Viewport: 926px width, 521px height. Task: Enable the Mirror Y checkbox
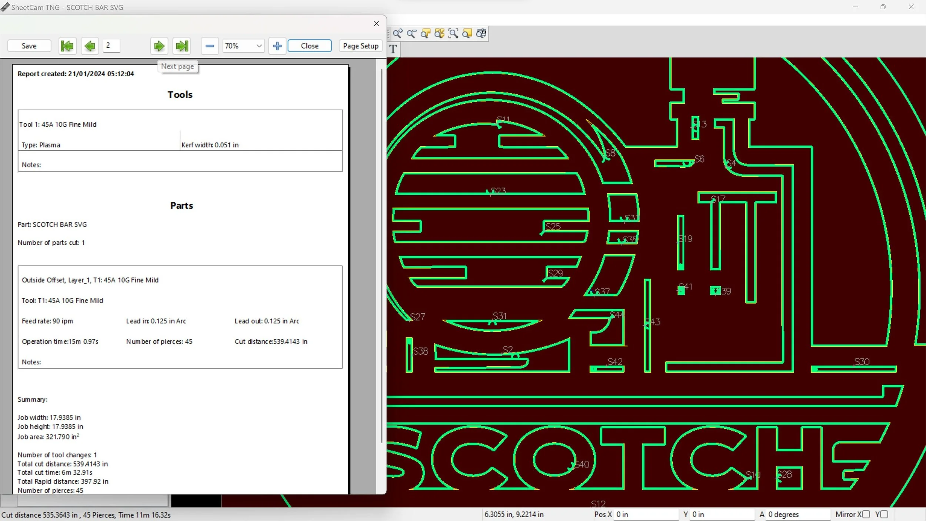tap(884, 514)
